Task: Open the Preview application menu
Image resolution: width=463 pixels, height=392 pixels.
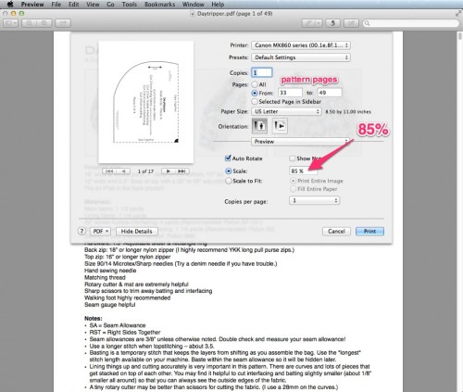Action: point(32,5)
